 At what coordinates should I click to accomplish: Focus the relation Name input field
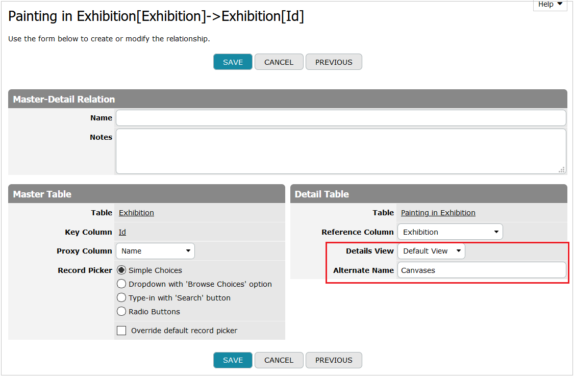click(x=341, y=118)
